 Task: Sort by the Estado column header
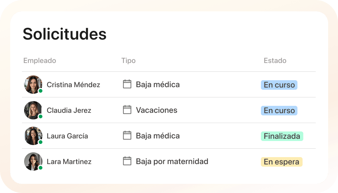tap(275, 60)
